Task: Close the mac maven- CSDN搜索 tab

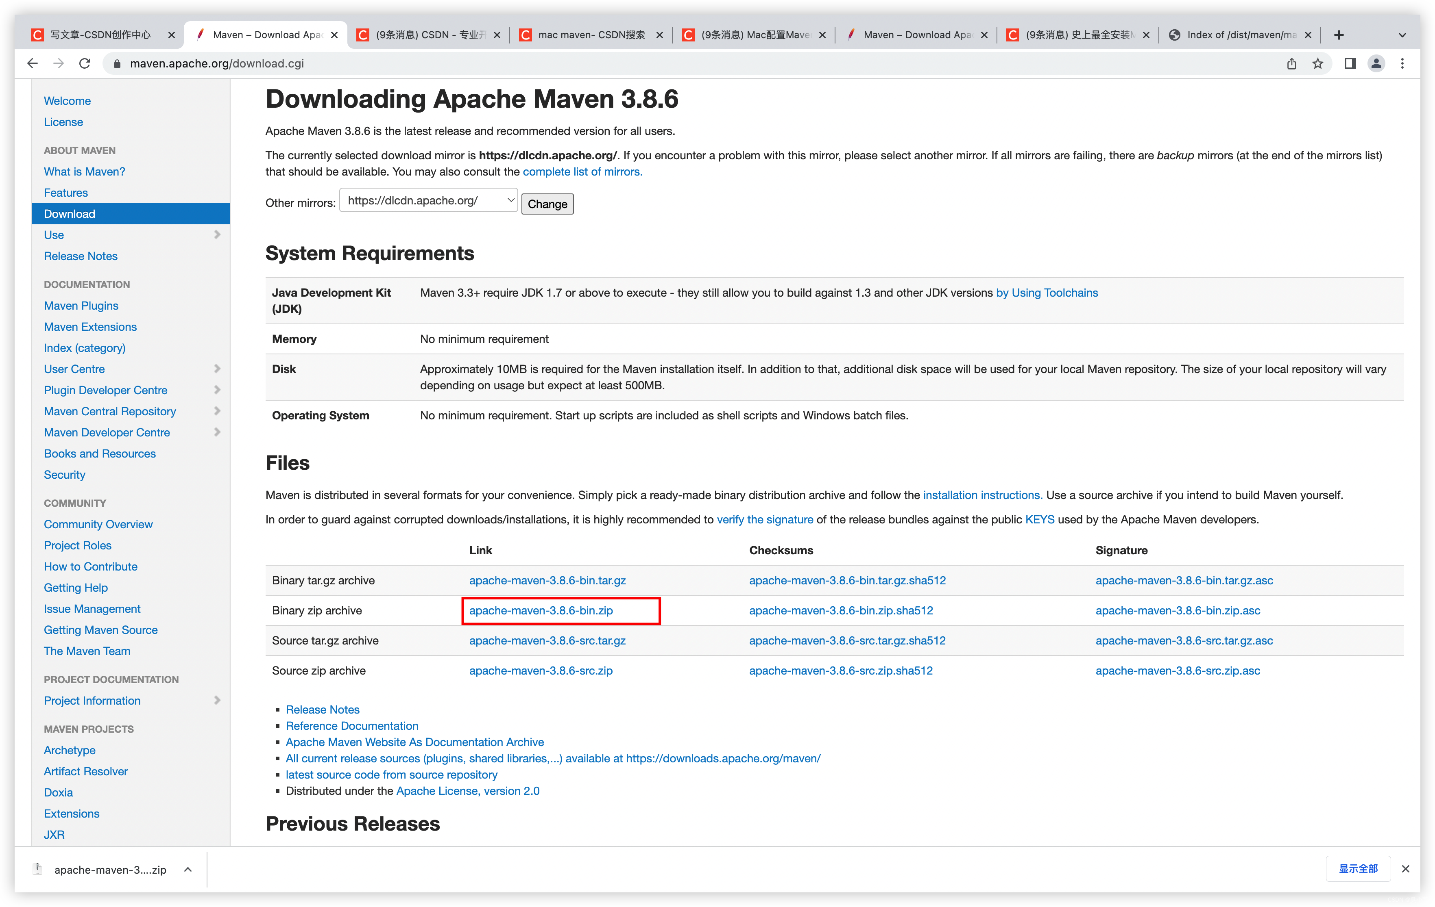Action: (x=660, y=35)
